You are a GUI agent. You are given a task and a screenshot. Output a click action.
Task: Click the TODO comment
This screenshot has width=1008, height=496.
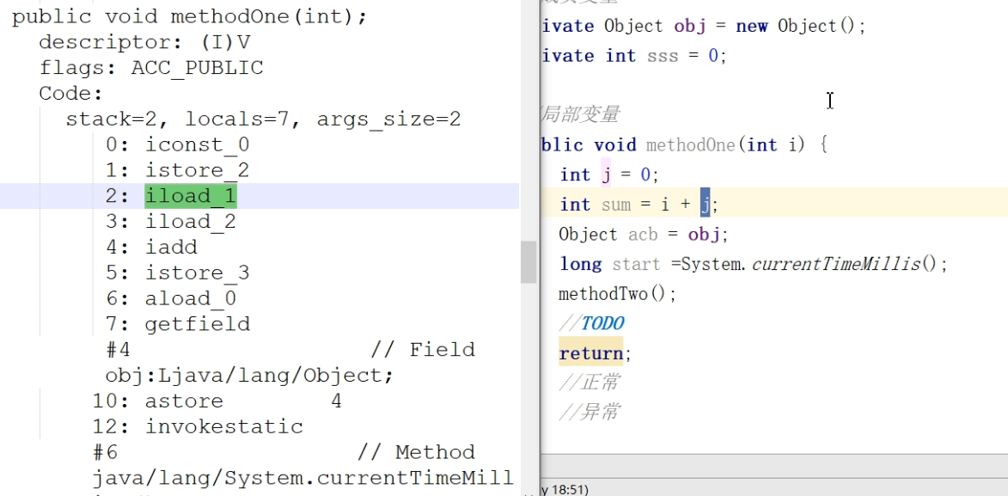pyautogui.click(x=602, y=323)
